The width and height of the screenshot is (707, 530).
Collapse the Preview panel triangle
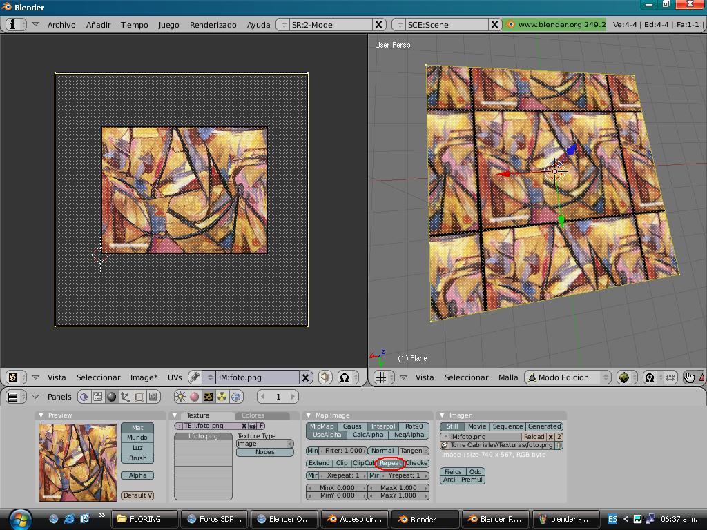click(x=41, y=415)
